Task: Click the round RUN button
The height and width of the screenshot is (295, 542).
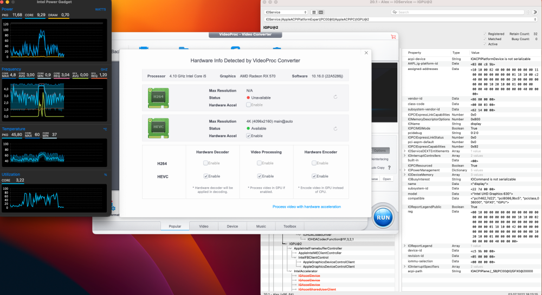Action: pos(383,217)
